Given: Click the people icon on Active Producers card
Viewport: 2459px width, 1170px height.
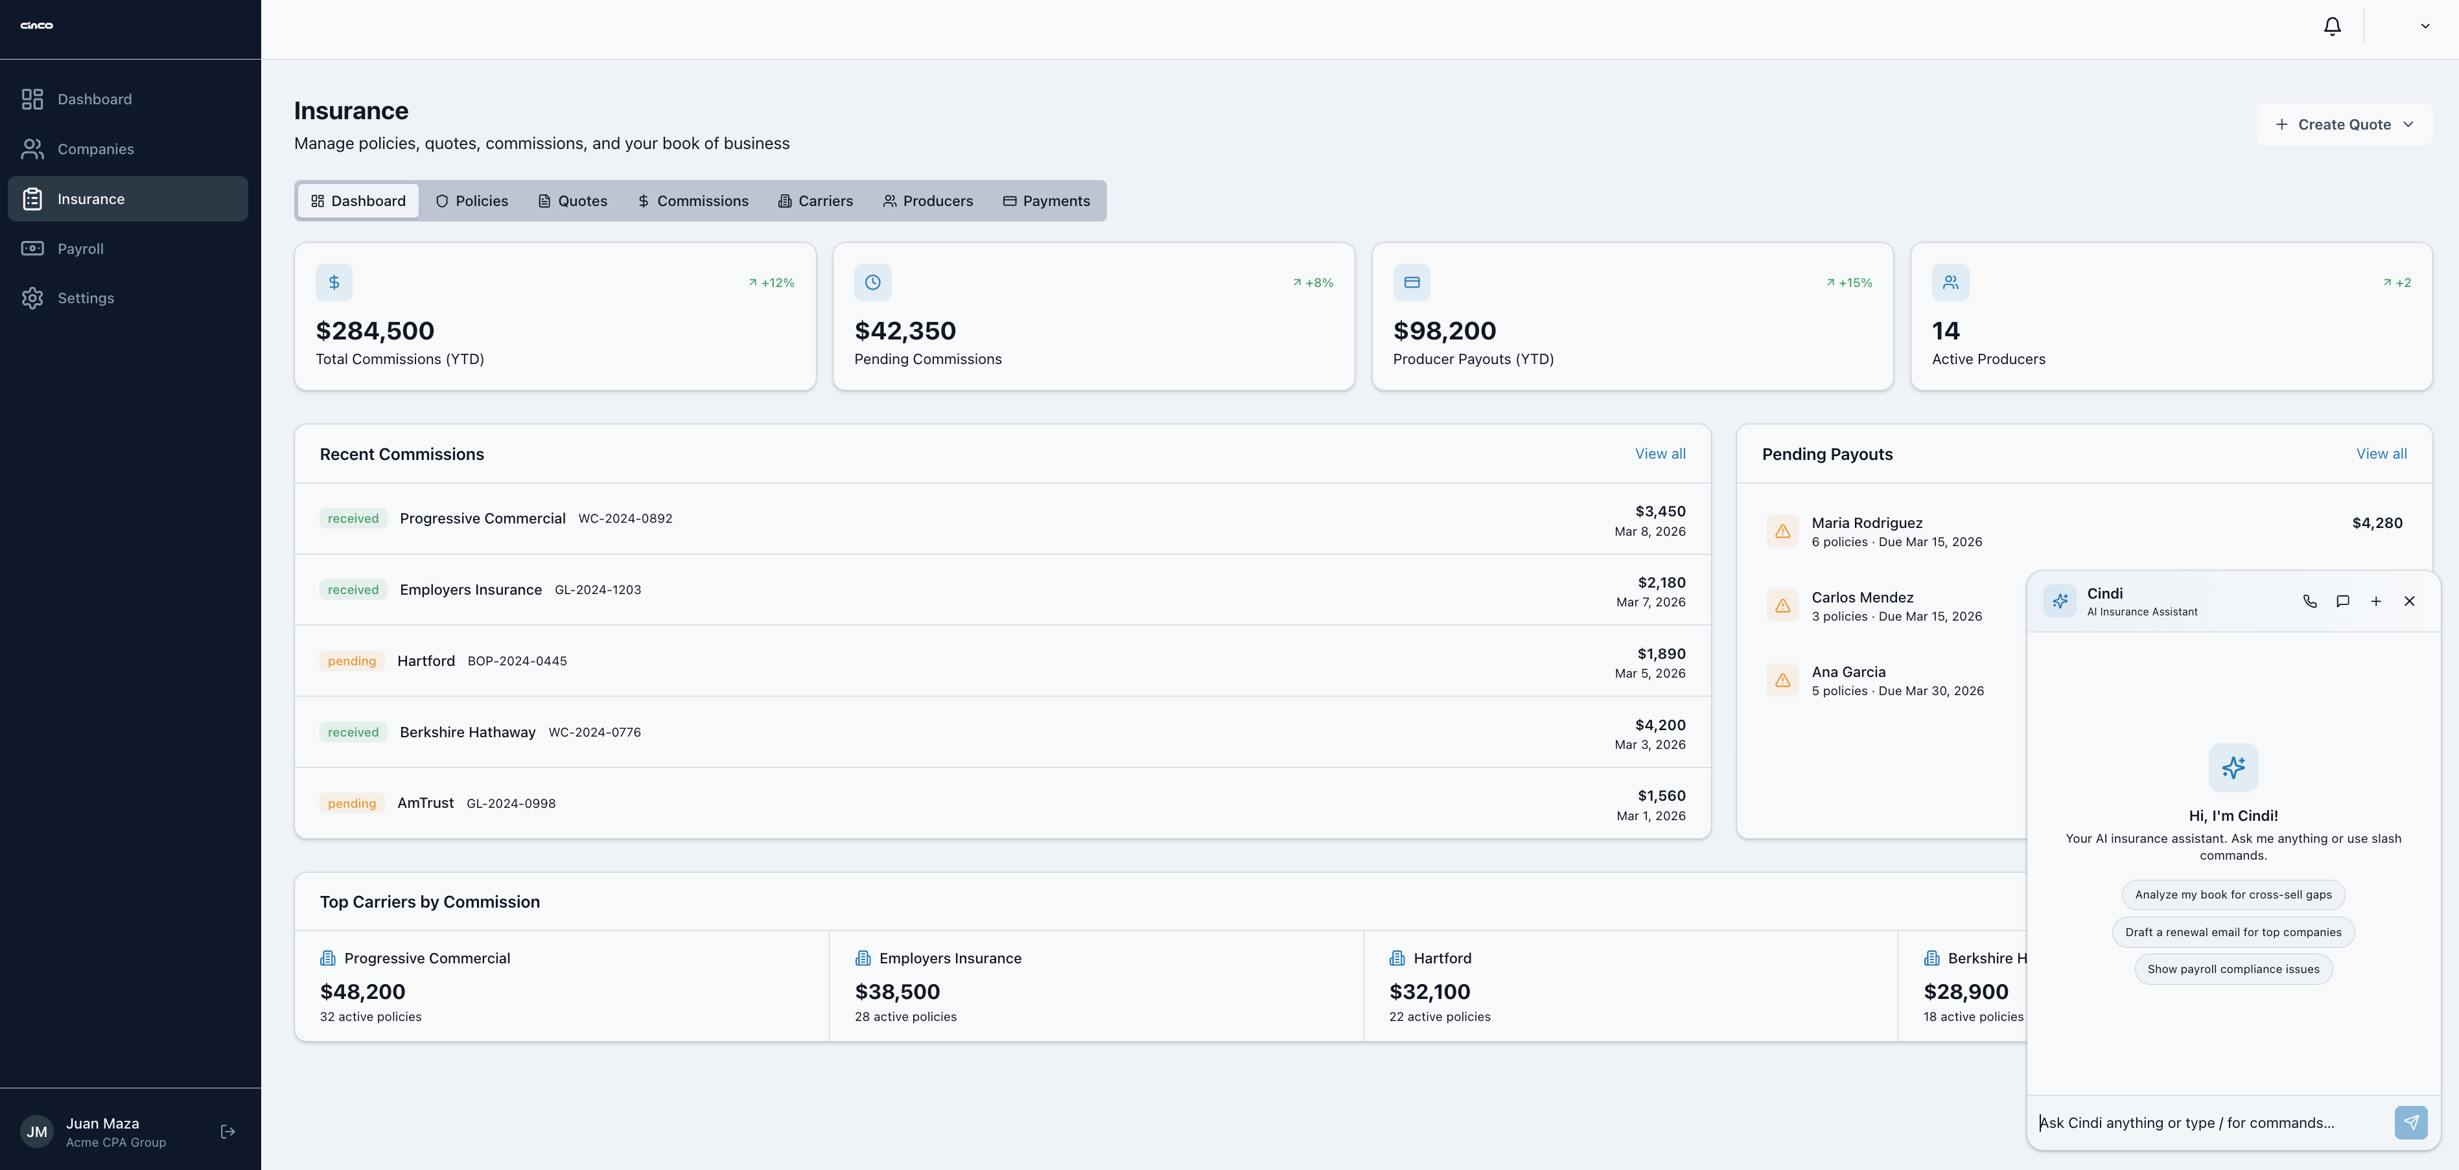Looking at the screenshot, I should tap(1950, 282).
